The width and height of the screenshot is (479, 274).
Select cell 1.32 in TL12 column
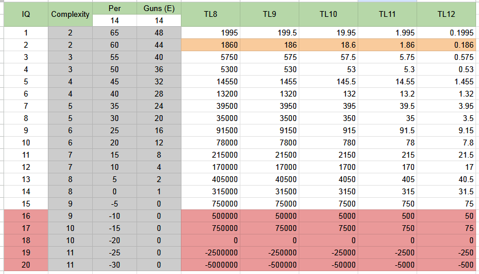(446, 94)
